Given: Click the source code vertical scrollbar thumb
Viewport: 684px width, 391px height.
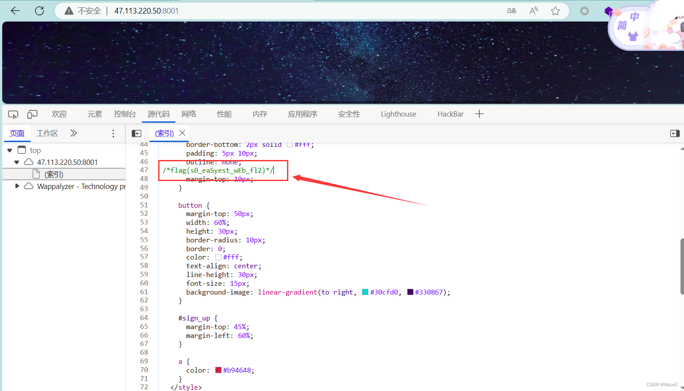Looking at the screenshot, I should [x=682, y=267].
